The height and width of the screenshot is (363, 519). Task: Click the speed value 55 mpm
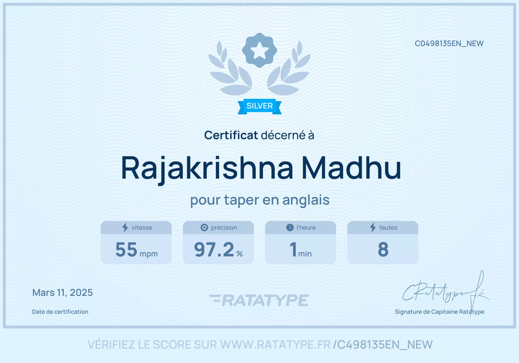coord(136,249)
